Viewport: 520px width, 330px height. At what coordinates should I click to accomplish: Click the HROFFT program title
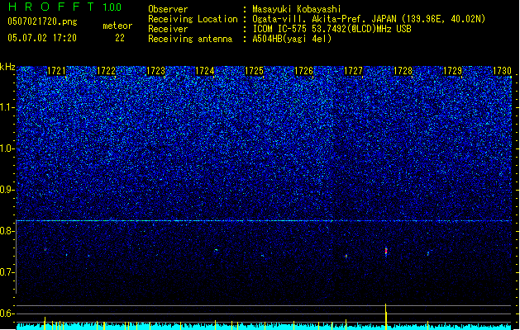pyautogui.click(x=51, y=7)
